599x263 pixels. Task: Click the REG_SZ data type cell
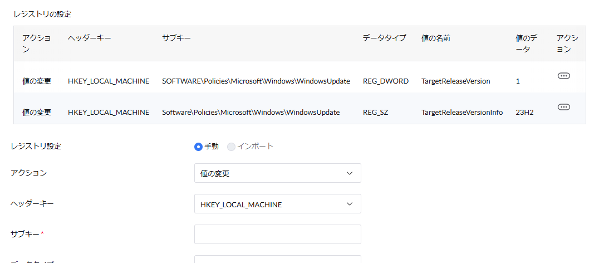click(376, 113)
